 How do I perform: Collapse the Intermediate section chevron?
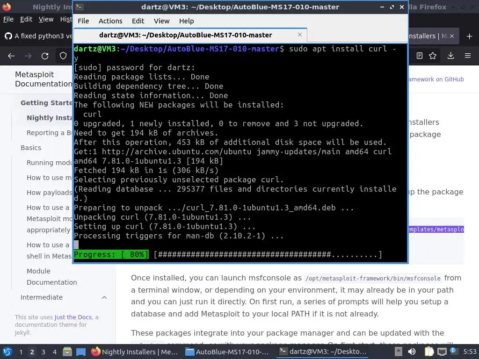point(104,297)
